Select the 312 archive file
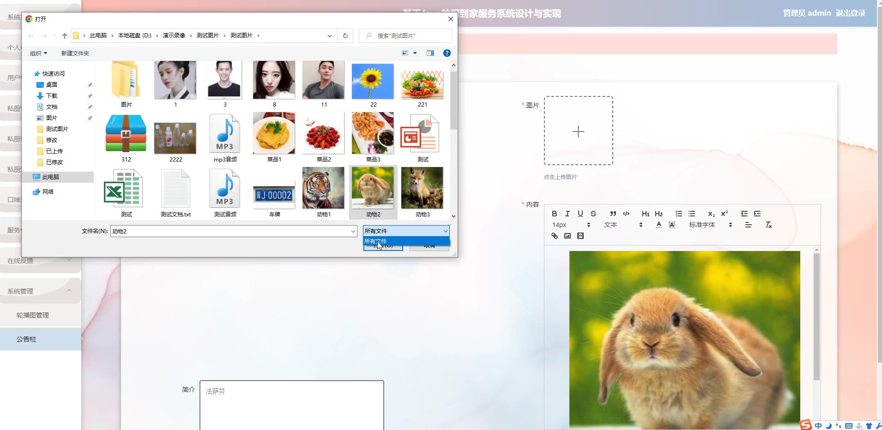882x430 pixels. click(x=126, y=137)
